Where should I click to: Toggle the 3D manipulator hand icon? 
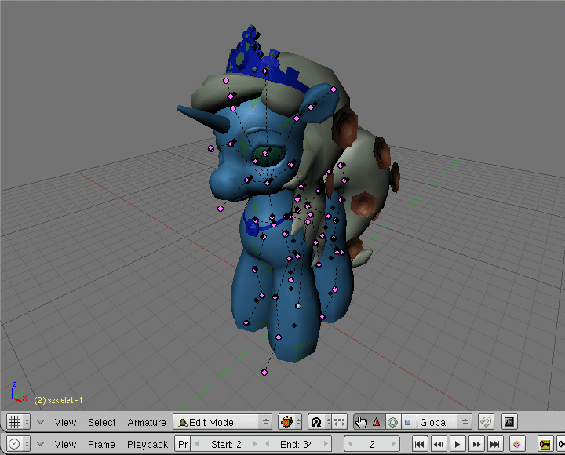click(x=361, y=422)
